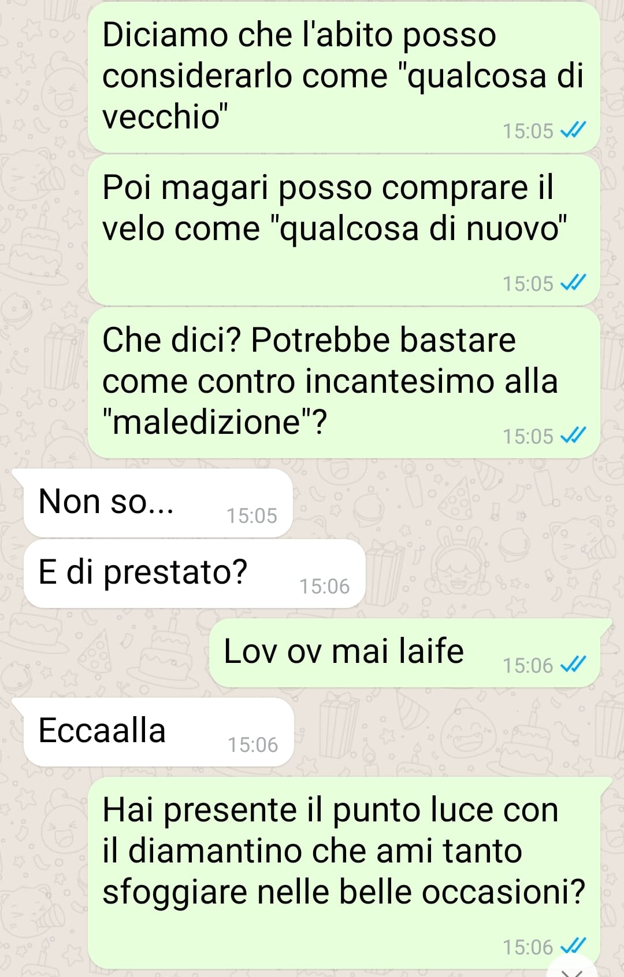Tap the 15:06 timestamp on 'Eccaalla'
This screenshot has width=624, height=977.
[x=253, y=744]
